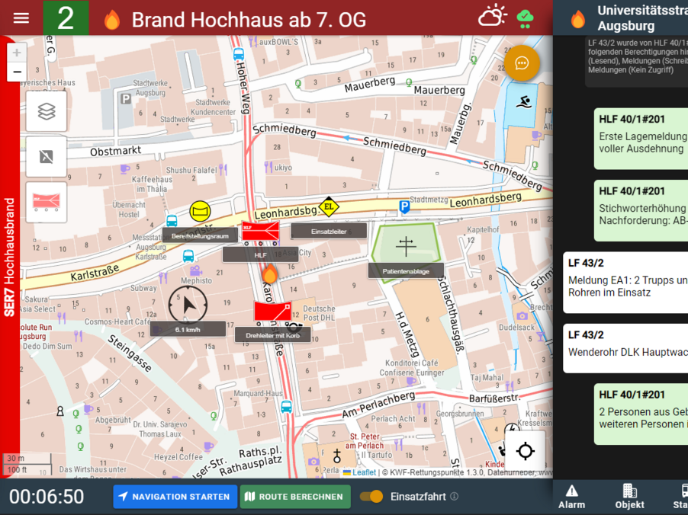Toggle the Einsatzfahrt switch
Screen dimensions: 688x515
(371, 497)
